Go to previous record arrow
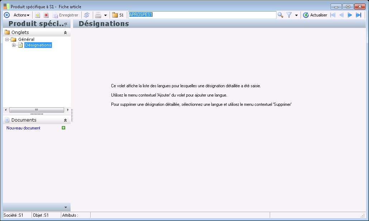369x221 pixels. click(341, 15)
